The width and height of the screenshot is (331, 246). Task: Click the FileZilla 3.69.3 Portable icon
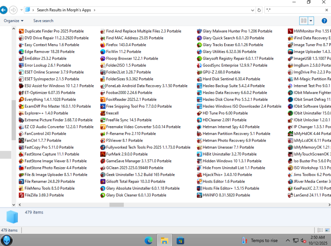(21, 195)
